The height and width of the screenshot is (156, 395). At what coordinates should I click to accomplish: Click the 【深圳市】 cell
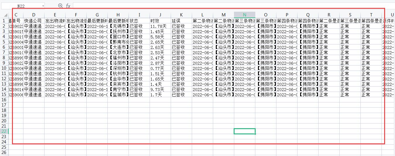click(118, 68)
